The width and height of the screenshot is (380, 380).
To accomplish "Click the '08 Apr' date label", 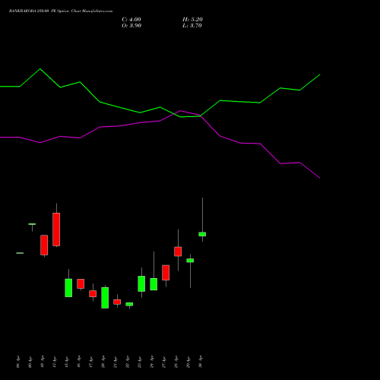I will pos(17,362).
